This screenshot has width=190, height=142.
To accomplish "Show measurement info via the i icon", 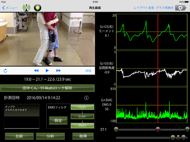I will tap(86, 98).
